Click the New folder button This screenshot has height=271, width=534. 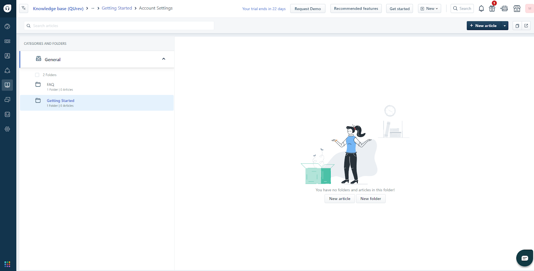tap(370, 199)
